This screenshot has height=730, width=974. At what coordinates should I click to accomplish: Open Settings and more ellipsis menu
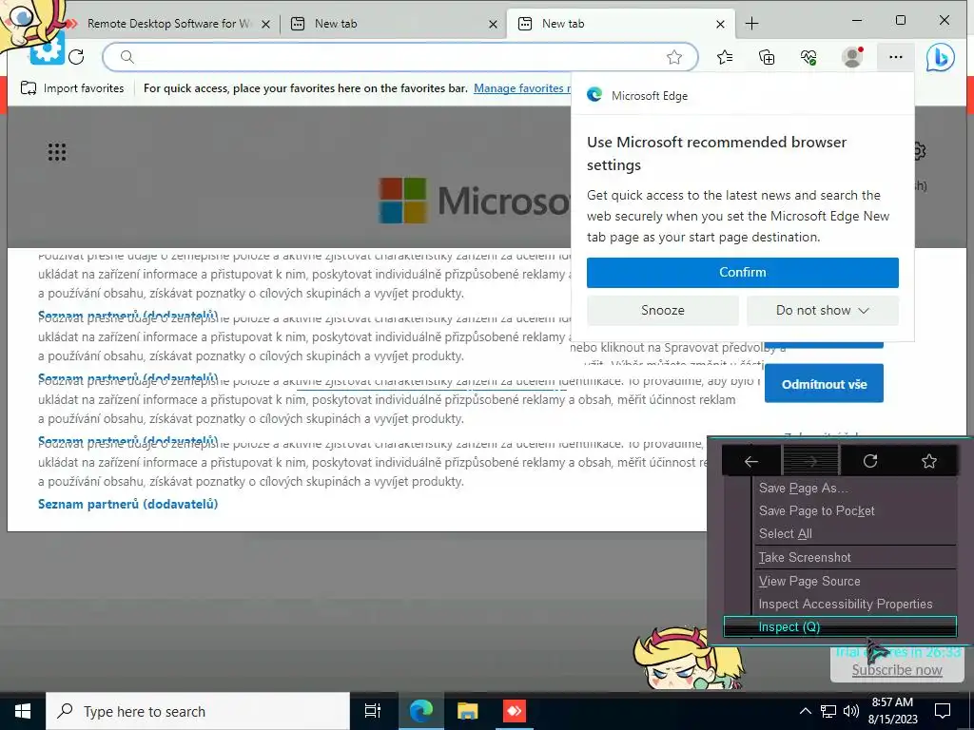coord(896,57)
